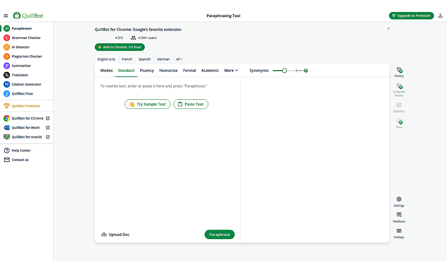Select the German language tab
This screenshot has width=447, height=271.
click(163, 59)
